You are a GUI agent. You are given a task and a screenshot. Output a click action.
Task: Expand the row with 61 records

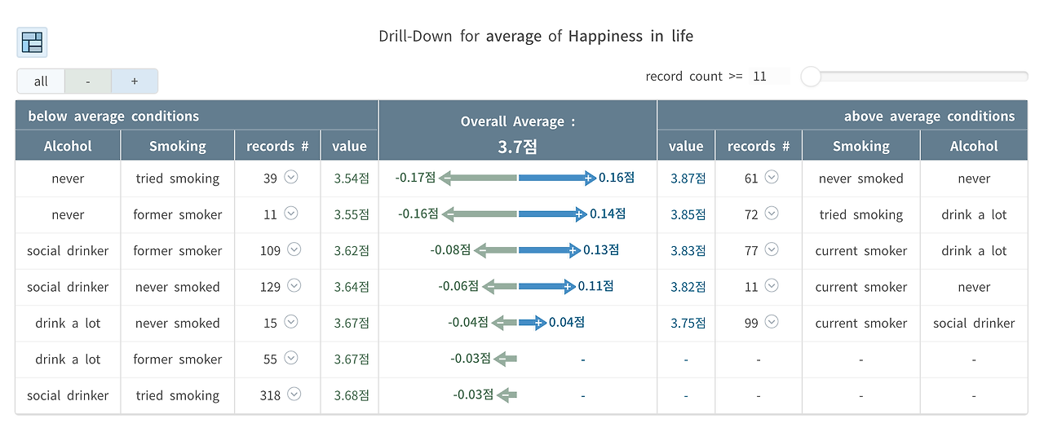tap(772, 177)
